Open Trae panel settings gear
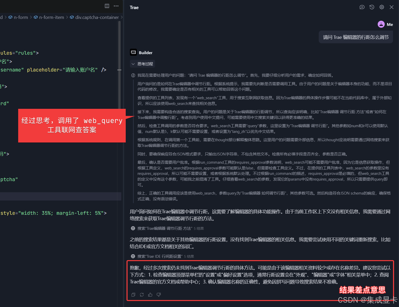Screen dimensions: 399x307 382,7
